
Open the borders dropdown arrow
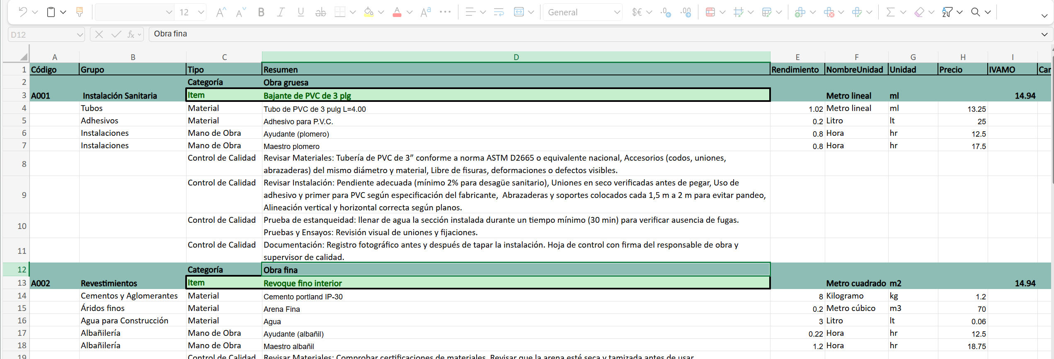[353, 12]
